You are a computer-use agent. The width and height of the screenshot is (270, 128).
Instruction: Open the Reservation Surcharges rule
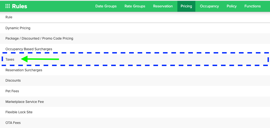coord(24,70)
